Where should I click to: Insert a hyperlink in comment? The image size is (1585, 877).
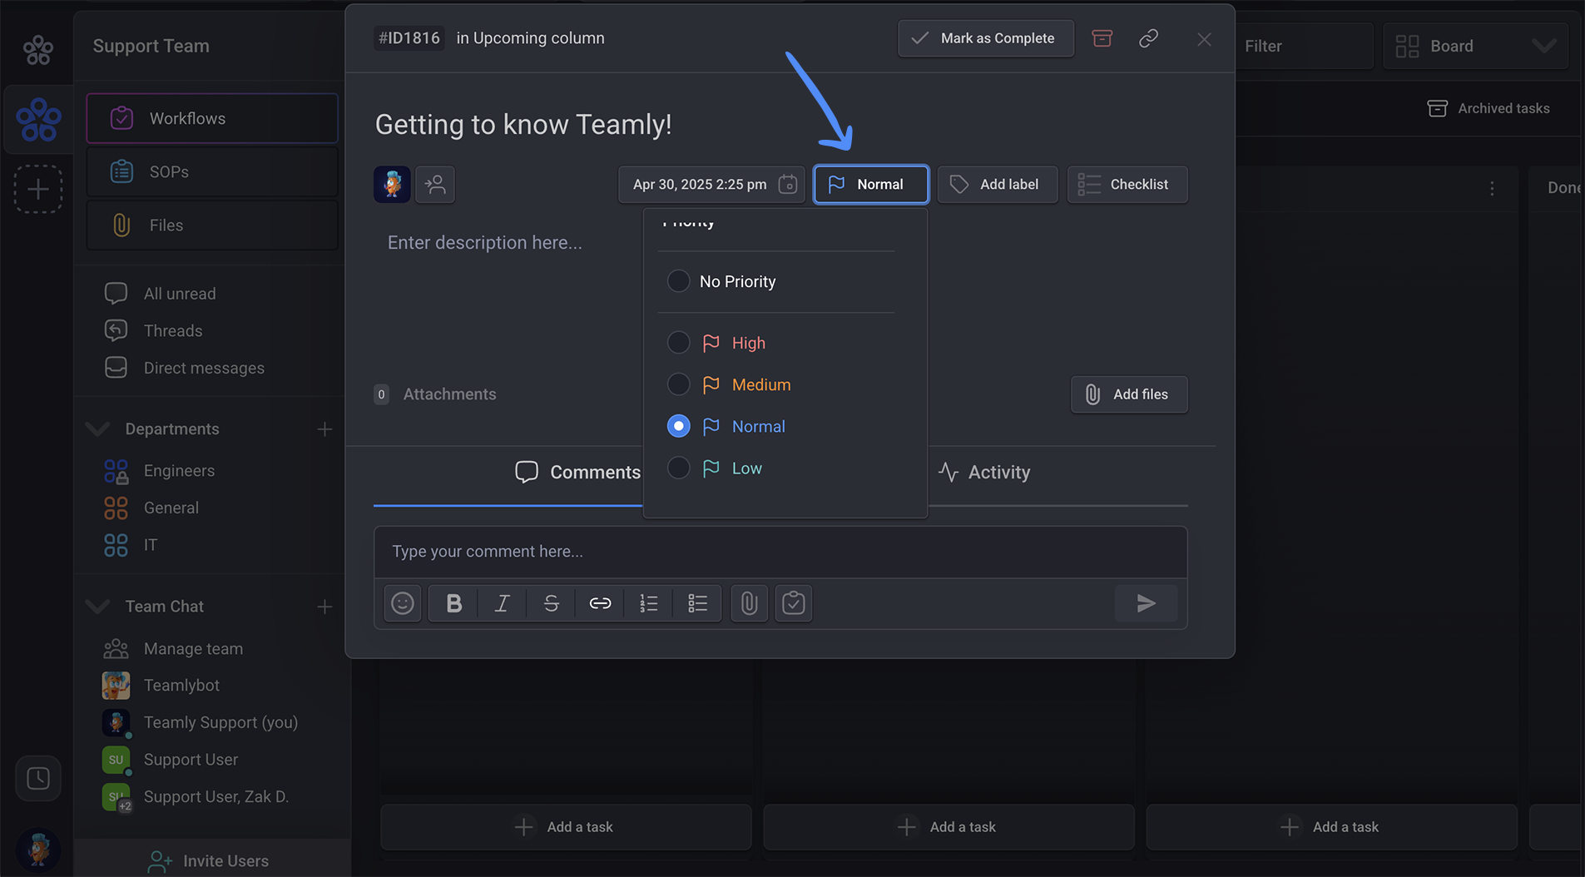600,603
